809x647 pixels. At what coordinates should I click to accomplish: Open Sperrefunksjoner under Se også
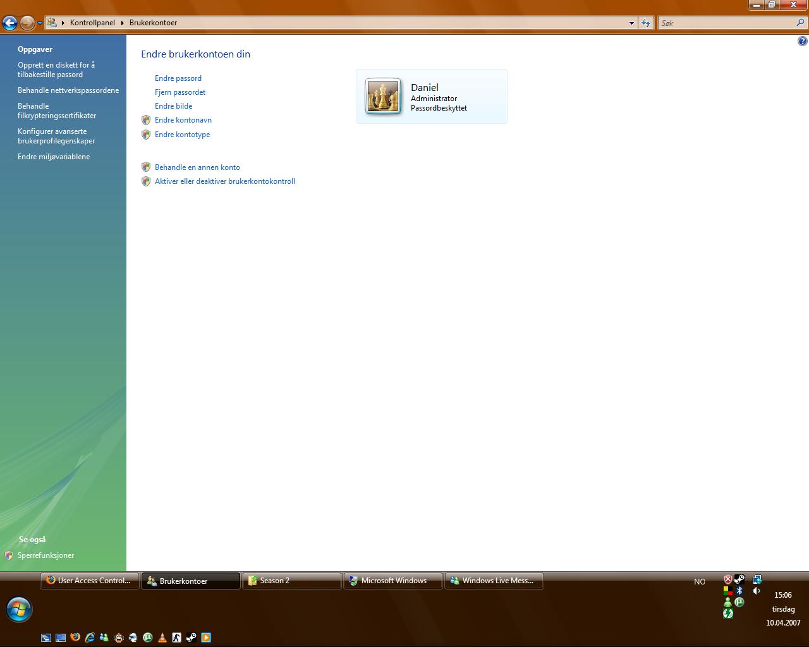pos(46,555)
